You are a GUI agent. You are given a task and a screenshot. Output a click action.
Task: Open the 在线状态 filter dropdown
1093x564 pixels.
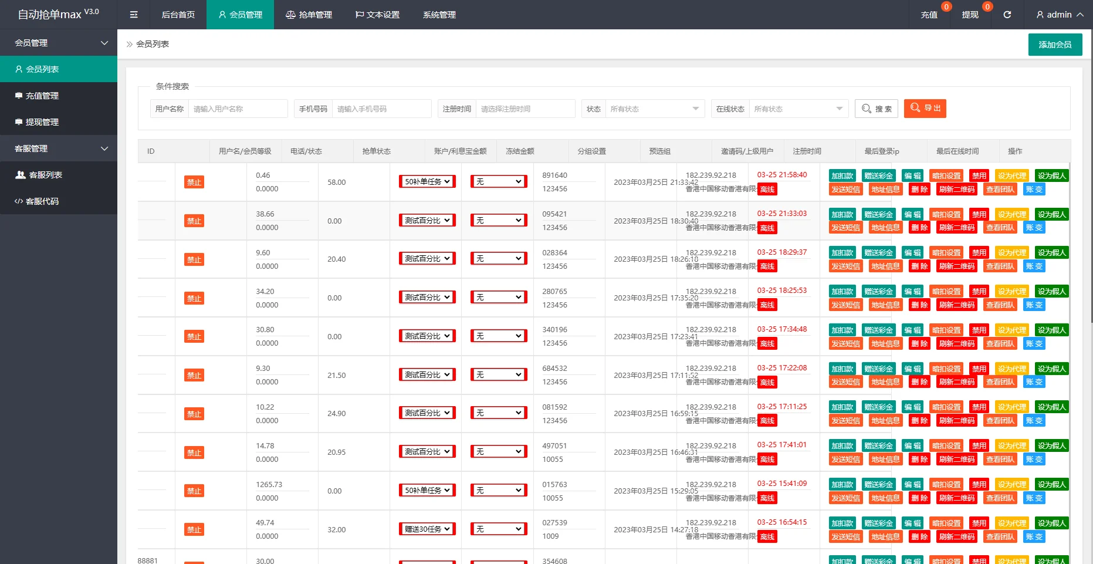(798, 109)
